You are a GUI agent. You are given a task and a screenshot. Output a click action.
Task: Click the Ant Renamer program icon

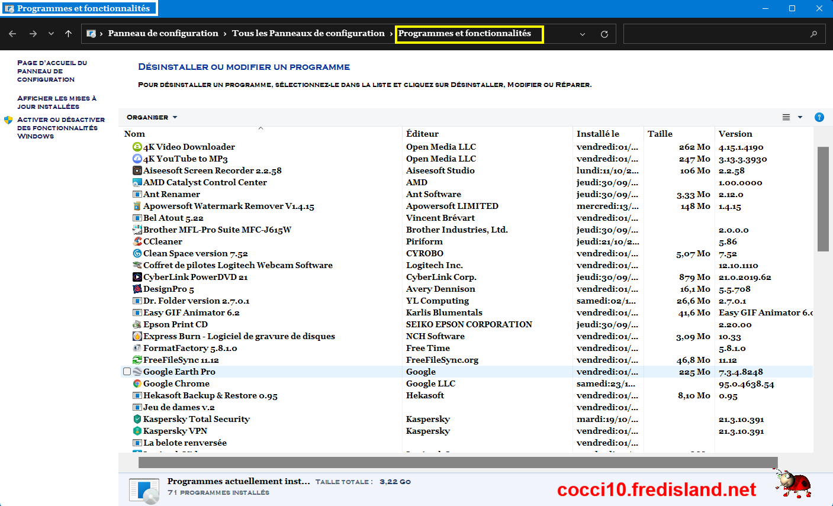[x=137, y=194]
